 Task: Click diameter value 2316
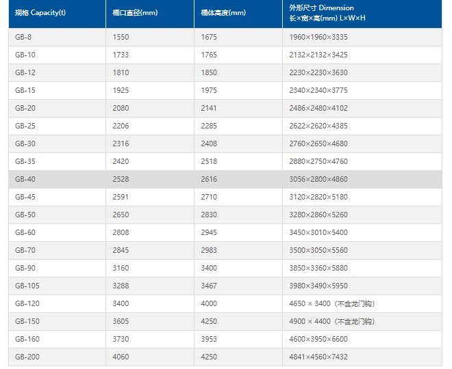click(x=121, y=143)
